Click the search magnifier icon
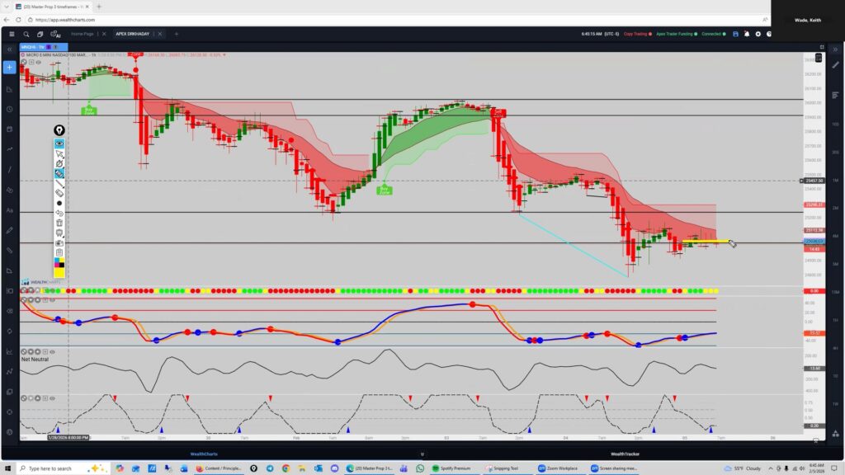The width and height of the screenshot is (845, 475). pyautogui.click(x=26, y=34)
